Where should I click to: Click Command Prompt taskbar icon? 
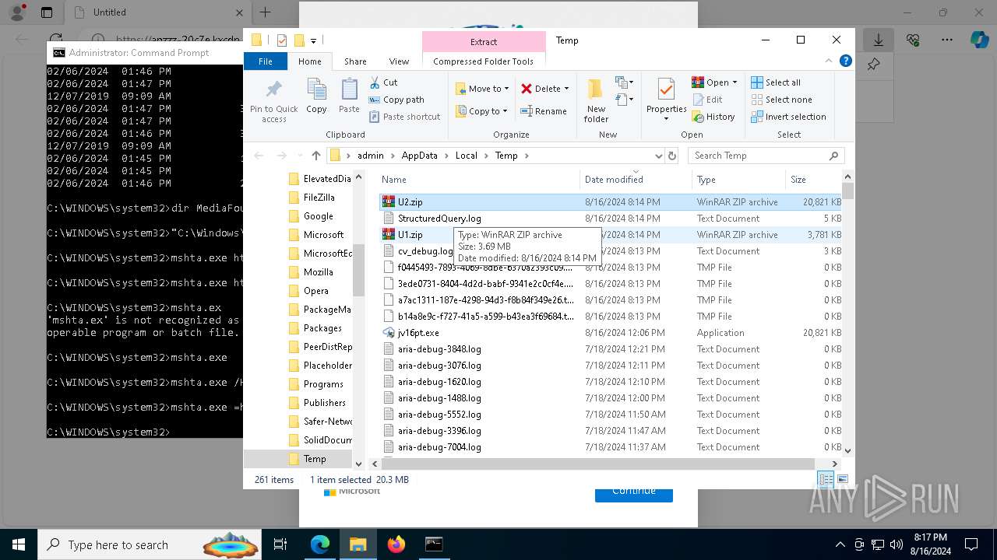coord(434,544)
